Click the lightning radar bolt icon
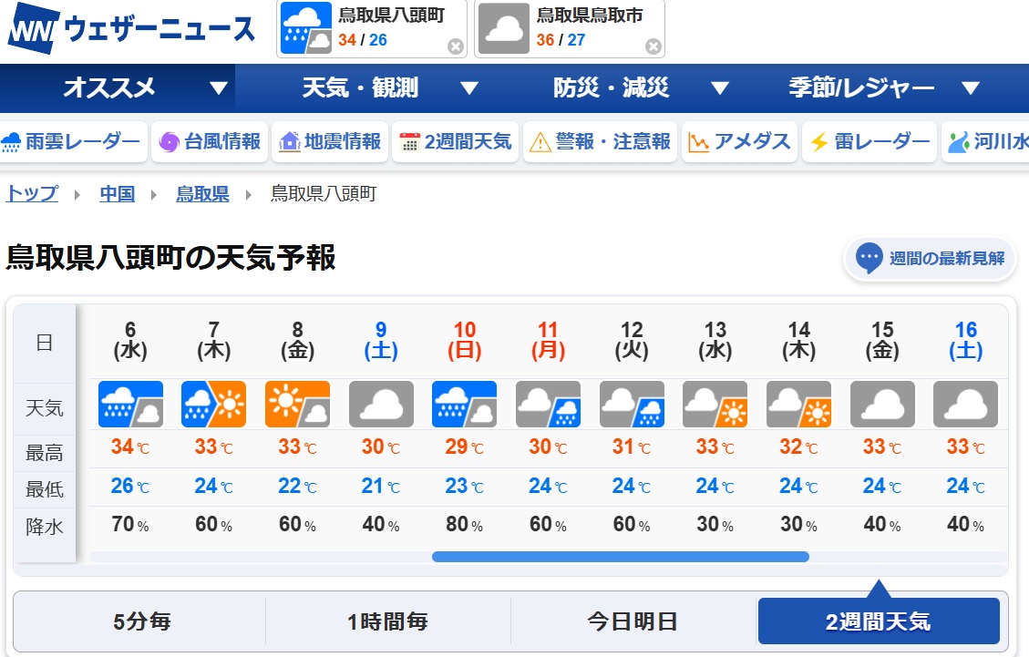The width and height of the screenshot is (1029, 657). click(x=818, y=142)
